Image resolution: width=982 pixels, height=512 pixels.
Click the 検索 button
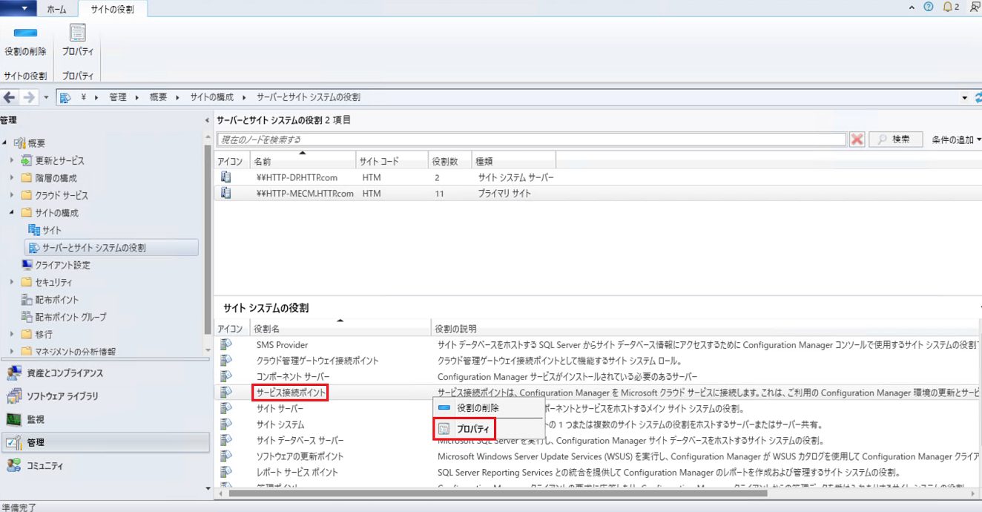click(x=895, y=140)
